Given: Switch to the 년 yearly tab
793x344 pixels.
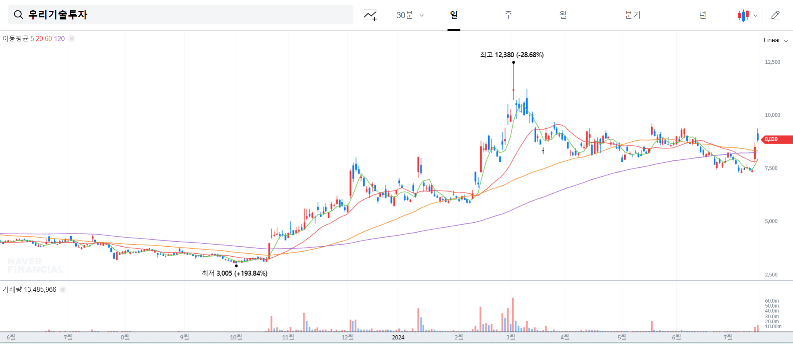Looking at the screenshot, I should [x=702, y=15].
